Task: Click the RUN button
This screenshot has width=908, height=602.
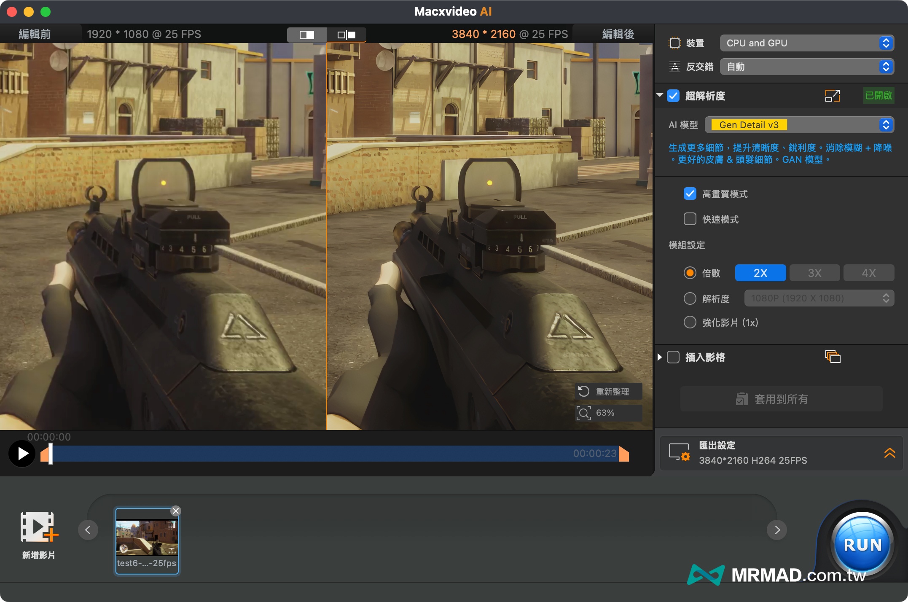Action: click(862, 544)
